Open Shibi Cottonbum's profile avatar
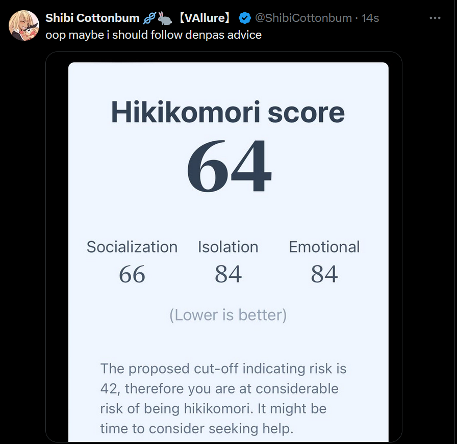The image size is (457, 444). 23,25
